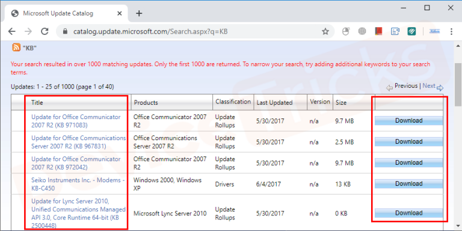Sort results by the Size column header
The height and width of the screenshot is (231, 462).
coord(341,102)
